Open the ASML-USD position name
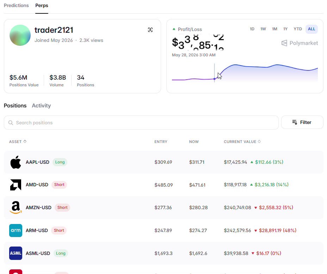Viewport: 327px width, 274px height. [x=38, y=253]
